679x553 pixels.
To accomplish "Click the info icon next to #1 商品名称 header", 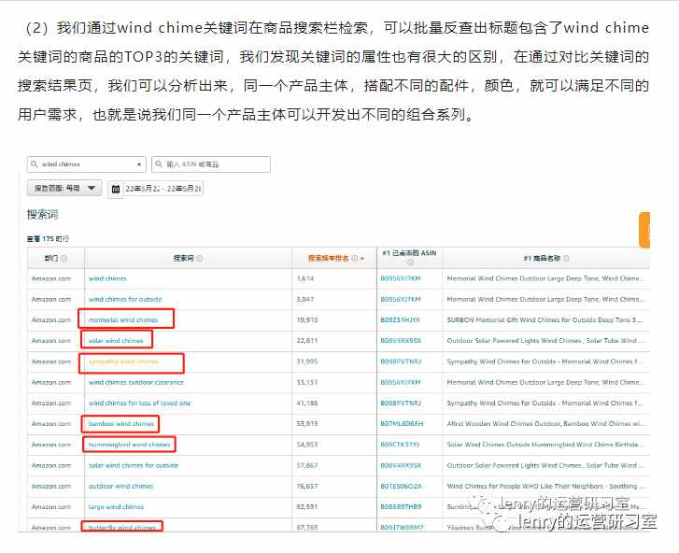I will pyautogui.click(x=566, y=258).
